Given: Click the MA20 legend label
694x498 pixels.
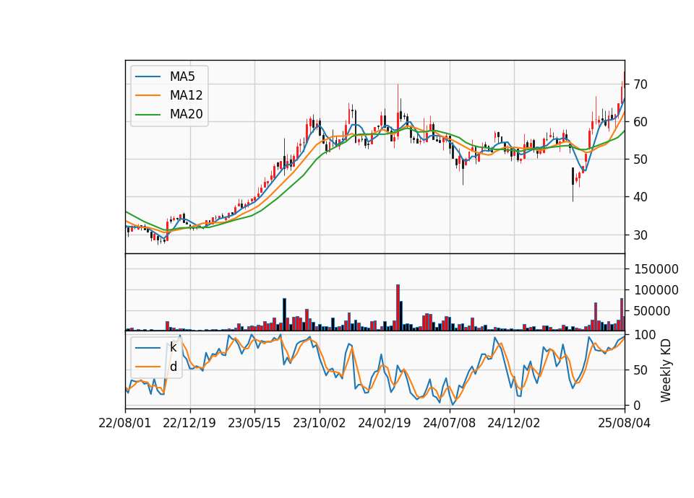Looking at the screenshot, I should click(186, 115).
